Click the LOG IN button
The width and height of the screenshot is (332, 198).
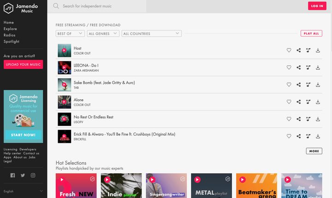[x=317, y=6]
